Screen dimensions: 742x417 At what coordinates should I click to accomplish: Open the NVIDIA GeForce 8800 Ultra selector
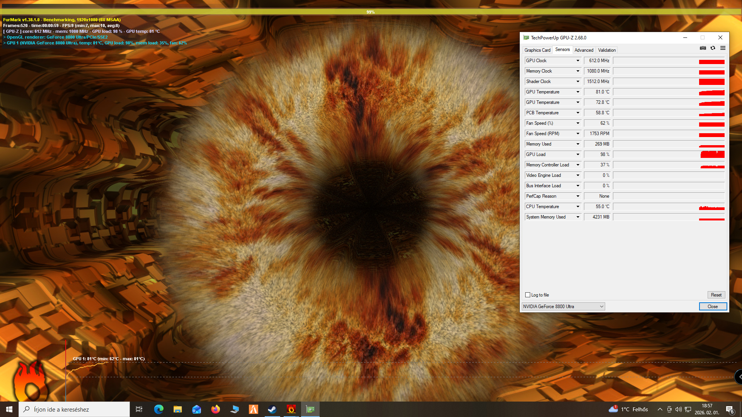[563, 307]
